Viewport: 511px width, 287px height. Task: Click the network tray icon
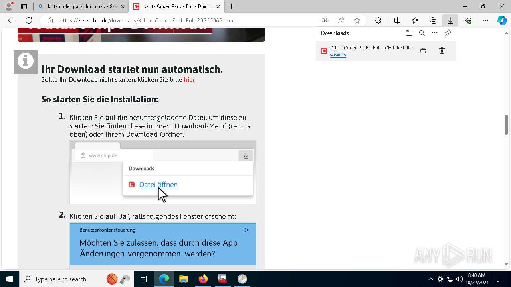pyautogui.click(x=450, y=279)
